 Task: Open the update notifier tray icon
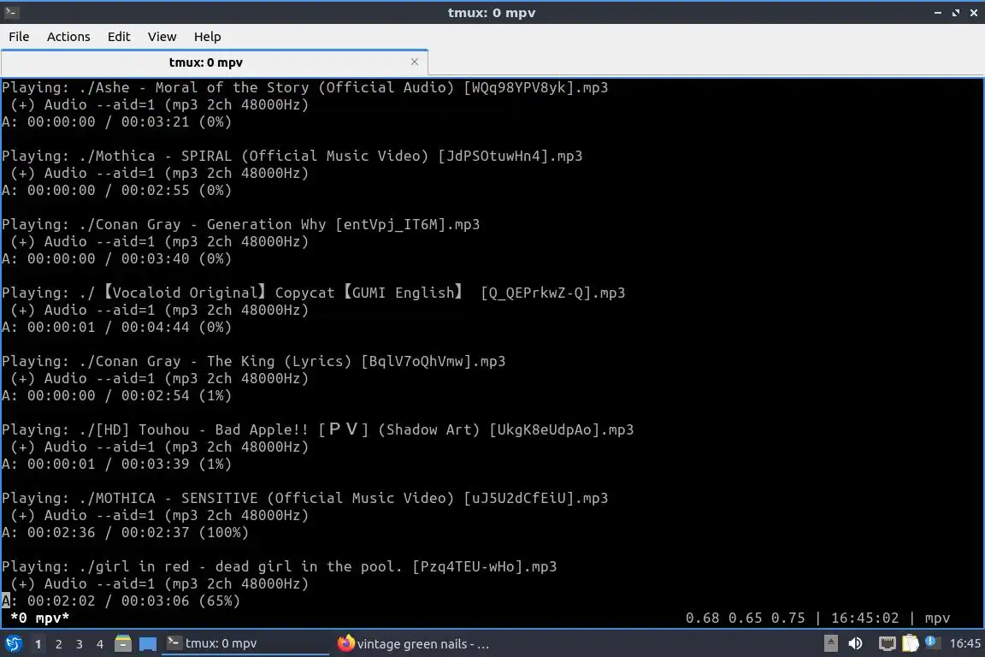tap(932, 642)
